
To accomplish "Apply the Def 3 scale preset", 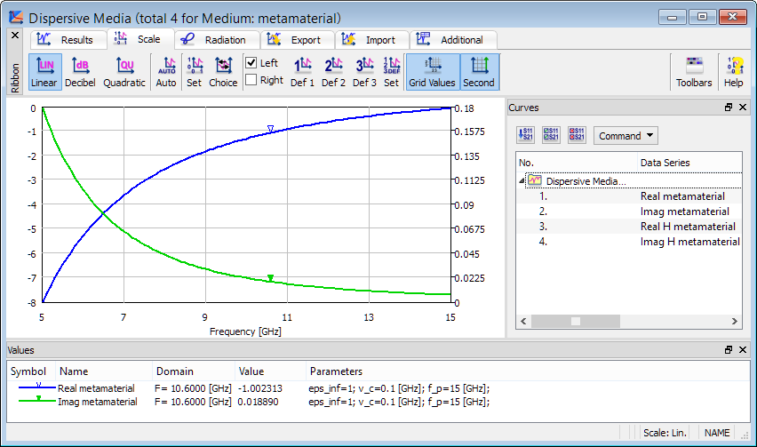I will 364,72.
